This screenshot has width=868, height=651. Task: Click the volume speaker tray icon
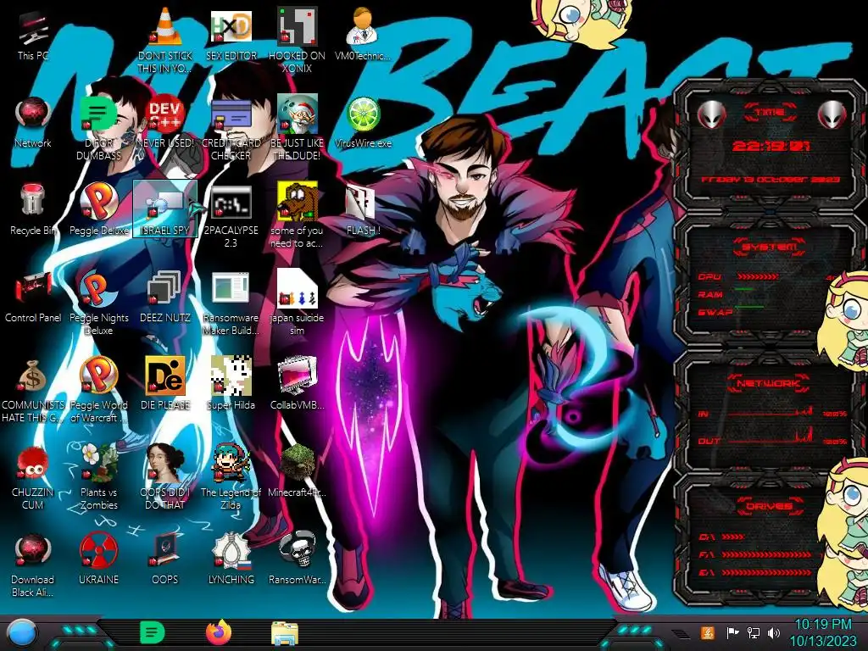774,632
